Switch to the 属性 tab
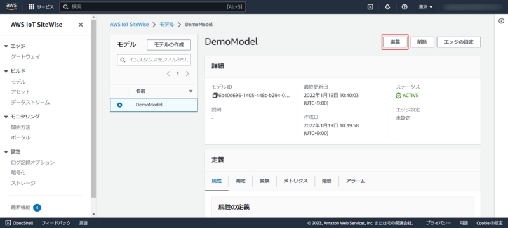Viewport: 508px width, 228px height. 217,181
